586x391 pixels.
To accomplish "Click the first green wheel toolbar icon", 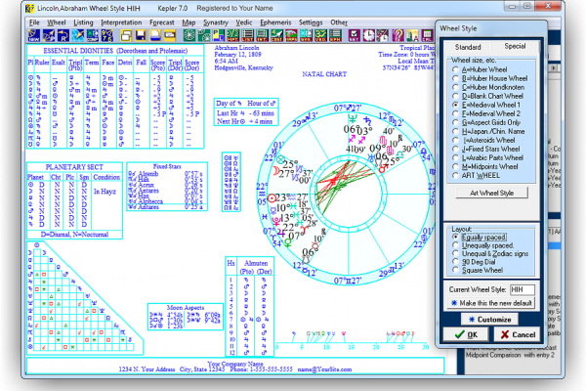I will [x=191, y=35].
